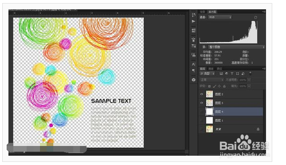Switch to the Paths tab
This screenshot has width=286, height=165.
point(219,69)
